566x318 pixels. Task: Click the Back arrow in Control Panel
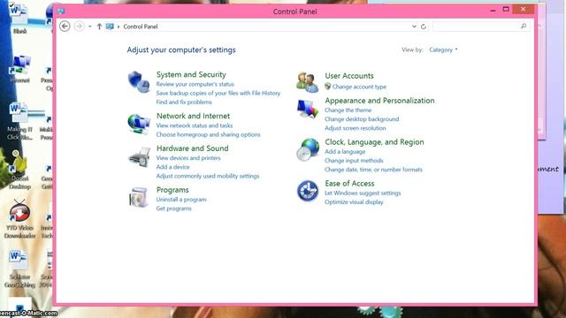[x=65, y=26]
